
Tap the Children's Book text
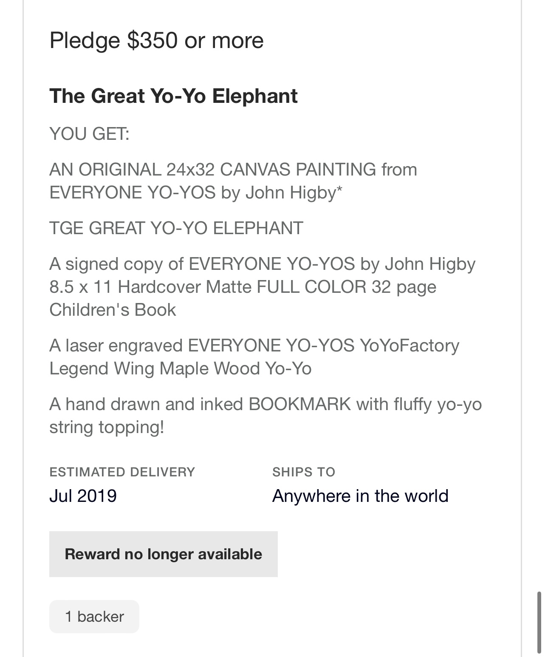click(x=113, y=310)
